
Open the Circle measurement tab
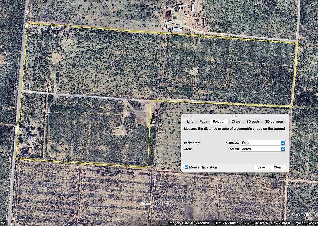click(x=236, y=121)
